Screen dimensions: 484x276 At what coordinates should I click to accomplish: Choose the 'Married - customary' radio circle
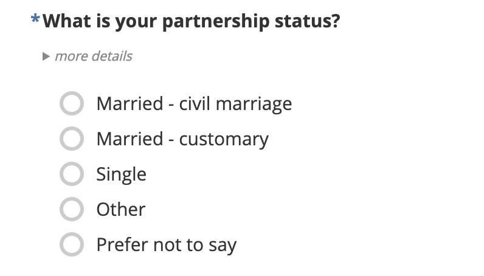click(72, 139)
